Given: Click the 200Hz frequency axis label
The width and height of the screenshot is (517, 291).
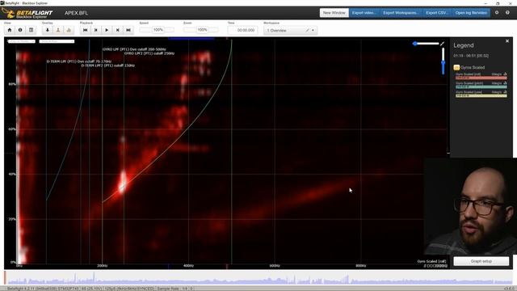Looking at the screenshot, I should pyautogui.click(x=103, y=266).
